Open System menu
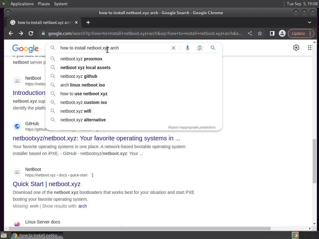The height and width of the screenshot is (239, 319). (61, 4)
